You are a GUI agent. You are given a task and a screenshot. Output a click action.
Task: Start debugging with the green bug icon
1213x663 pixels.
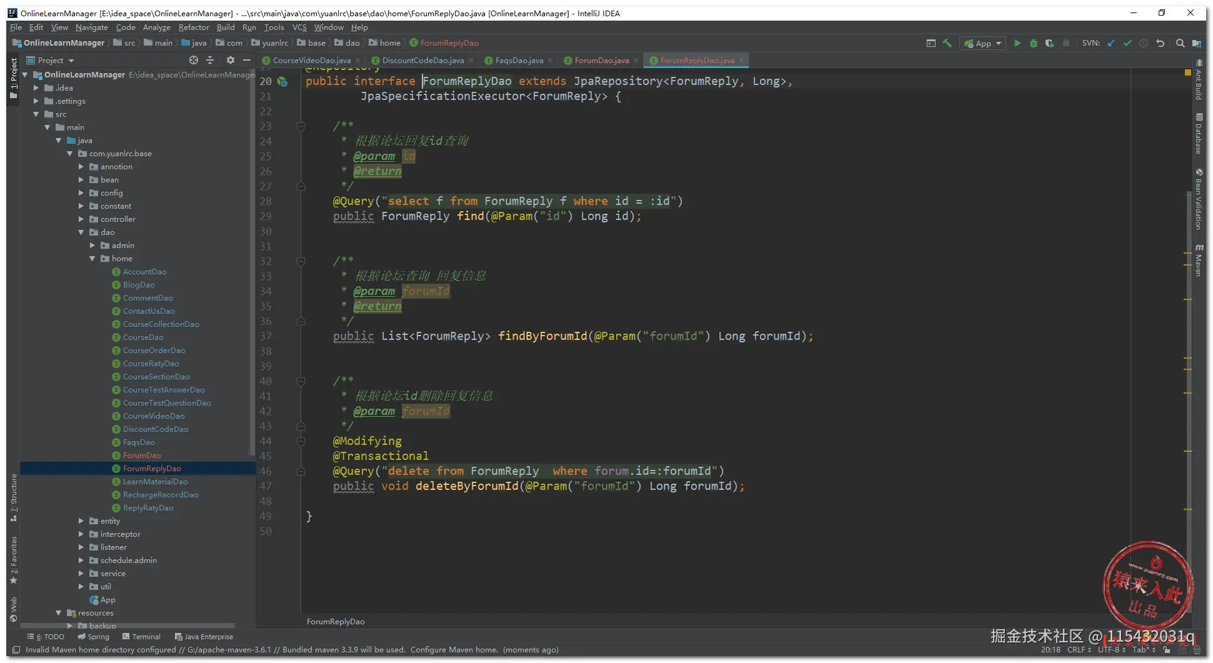1034,43
